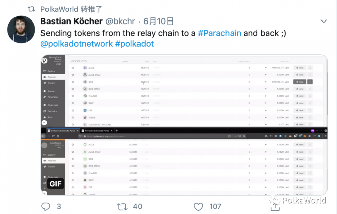
Task: Like the tweet with the heart icon
Action: (x=199, y=206)
